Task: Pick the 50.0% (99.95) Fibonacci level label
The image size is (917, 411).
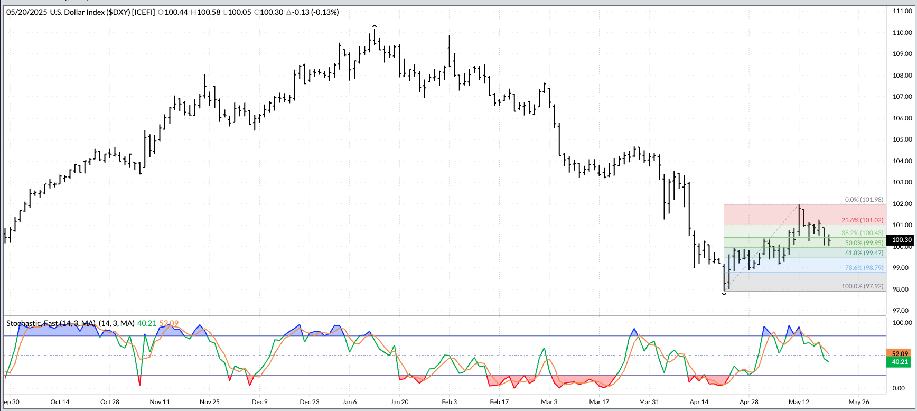Action: tap(864, 243)
